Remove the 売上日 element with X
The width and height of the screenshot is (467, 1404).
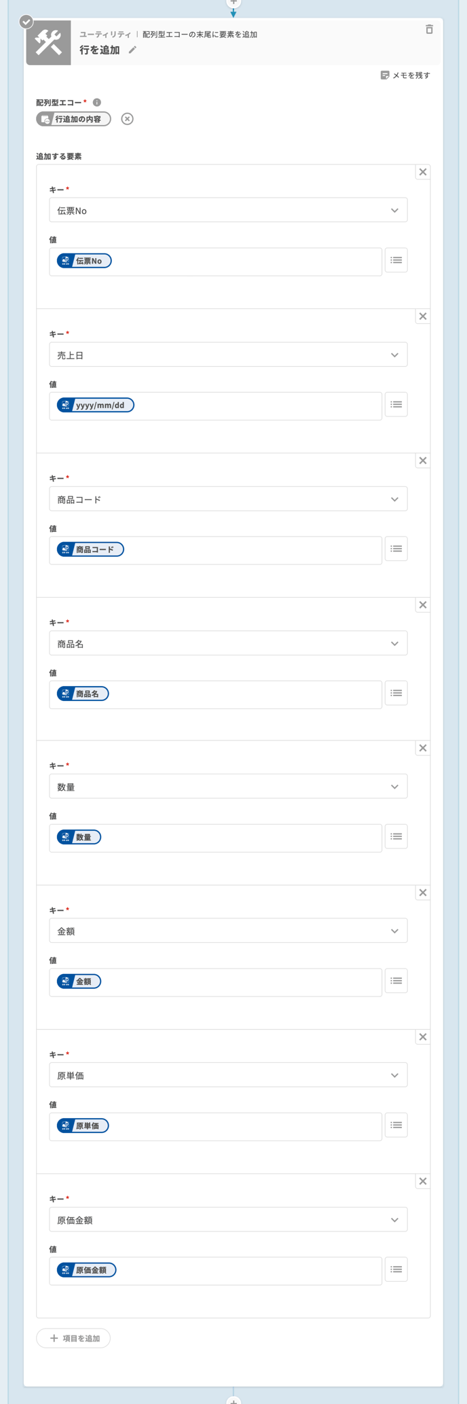pyautogui.click(x=423, y=317)
